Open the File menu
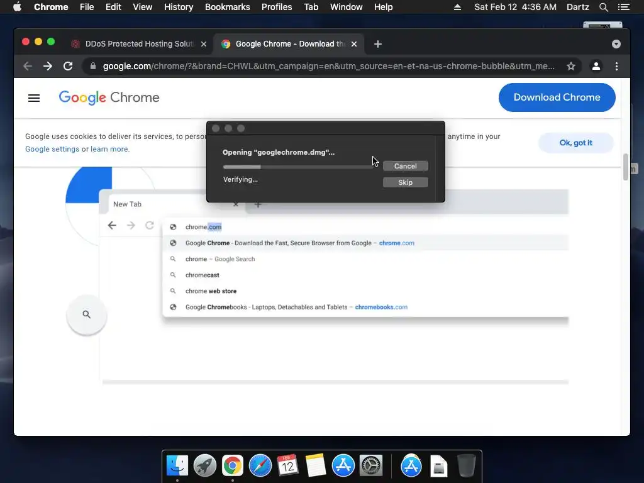The height and width of the screenshot is (483, 644). (x=87, y=7)
